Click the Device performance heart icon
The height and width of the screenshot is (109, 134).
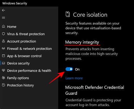tap(3, 70)
